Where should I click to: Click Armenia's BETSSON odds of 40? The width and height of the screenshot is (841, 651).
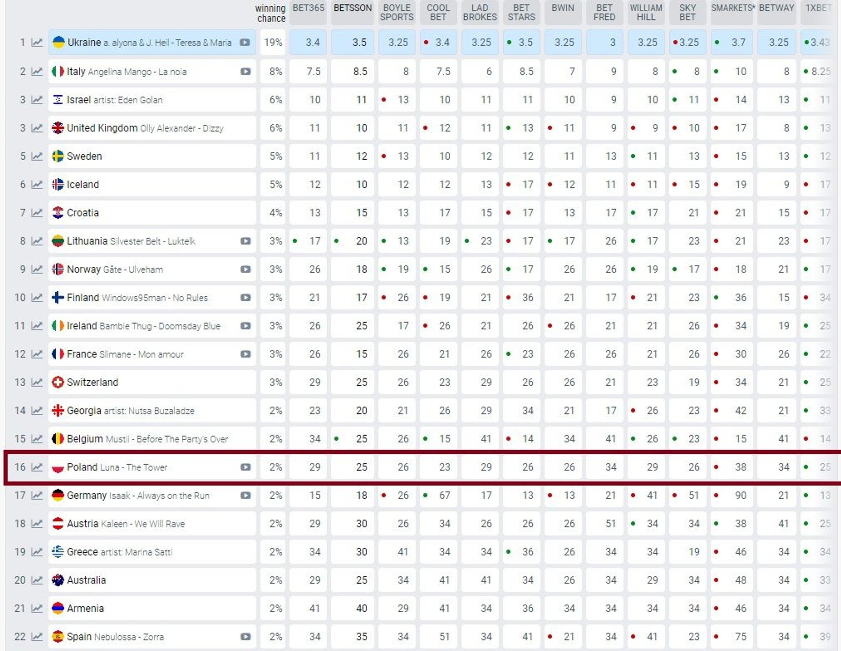[x=353, y=608]
